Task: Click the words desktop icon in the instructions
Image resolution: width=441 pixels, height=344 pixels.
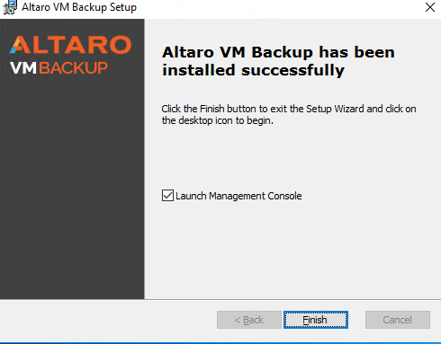Action: pyautogui.click(x=205, y=120)
